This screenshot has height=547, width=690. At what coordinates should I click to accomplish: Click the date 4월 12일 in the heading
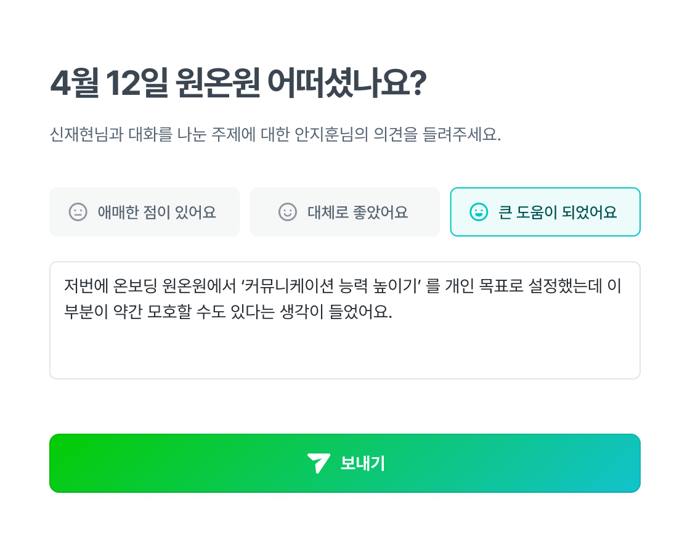(x=108, y=84)
